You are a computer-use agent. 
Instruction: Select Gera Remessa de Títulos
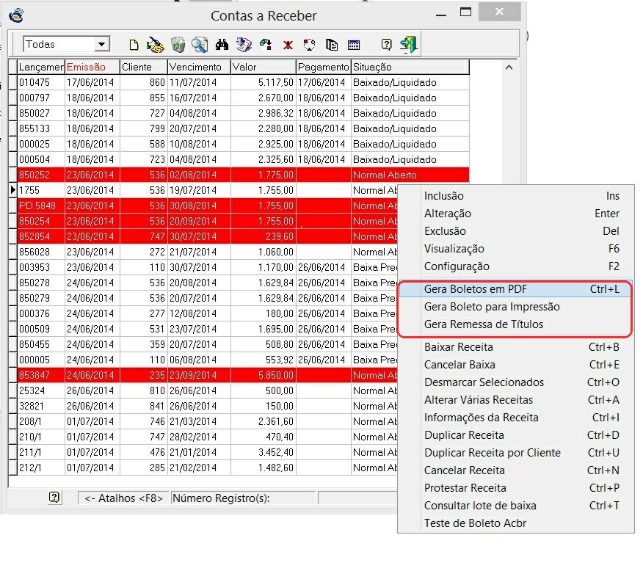pos(516,324)
